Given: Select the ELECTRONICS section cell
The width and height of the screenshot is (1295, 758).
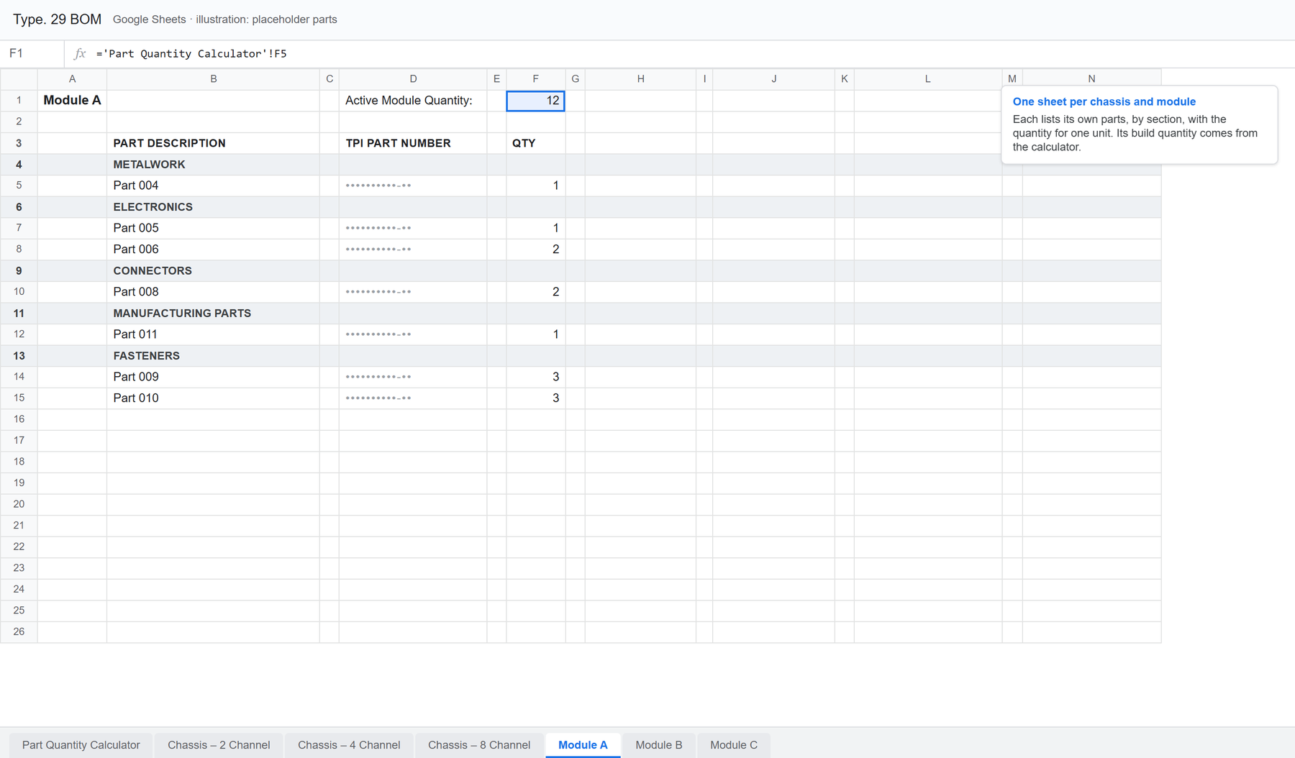Looking at the screenshot, I should click(x=213, y=207).
